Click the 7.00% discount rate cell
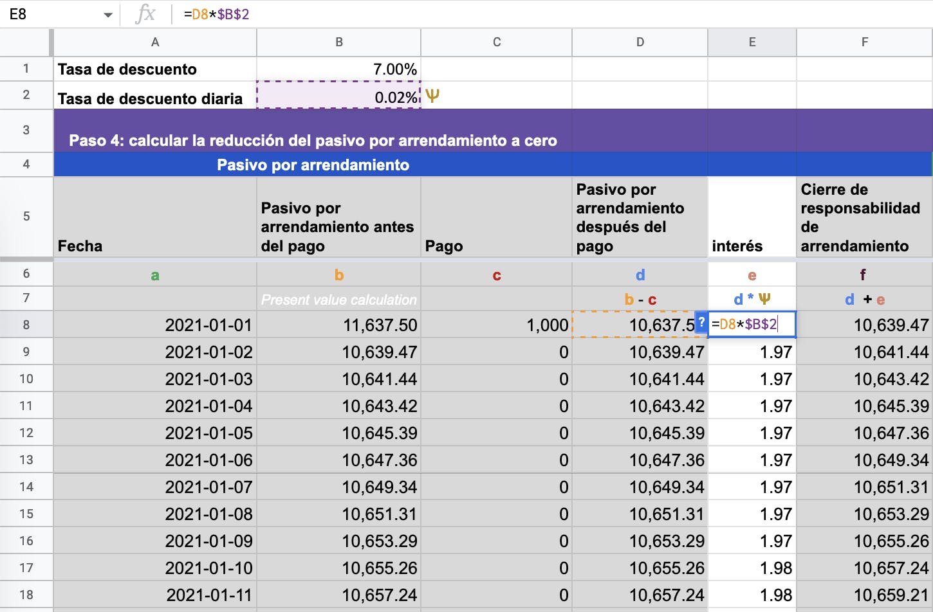 [339, 69]
